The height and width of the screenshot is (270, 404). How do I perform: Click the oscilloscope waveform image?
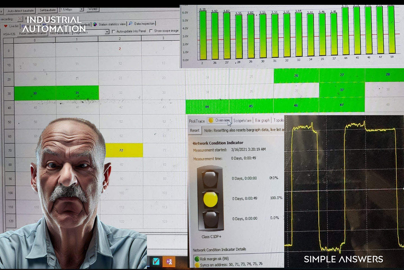[x=344, y=191]
